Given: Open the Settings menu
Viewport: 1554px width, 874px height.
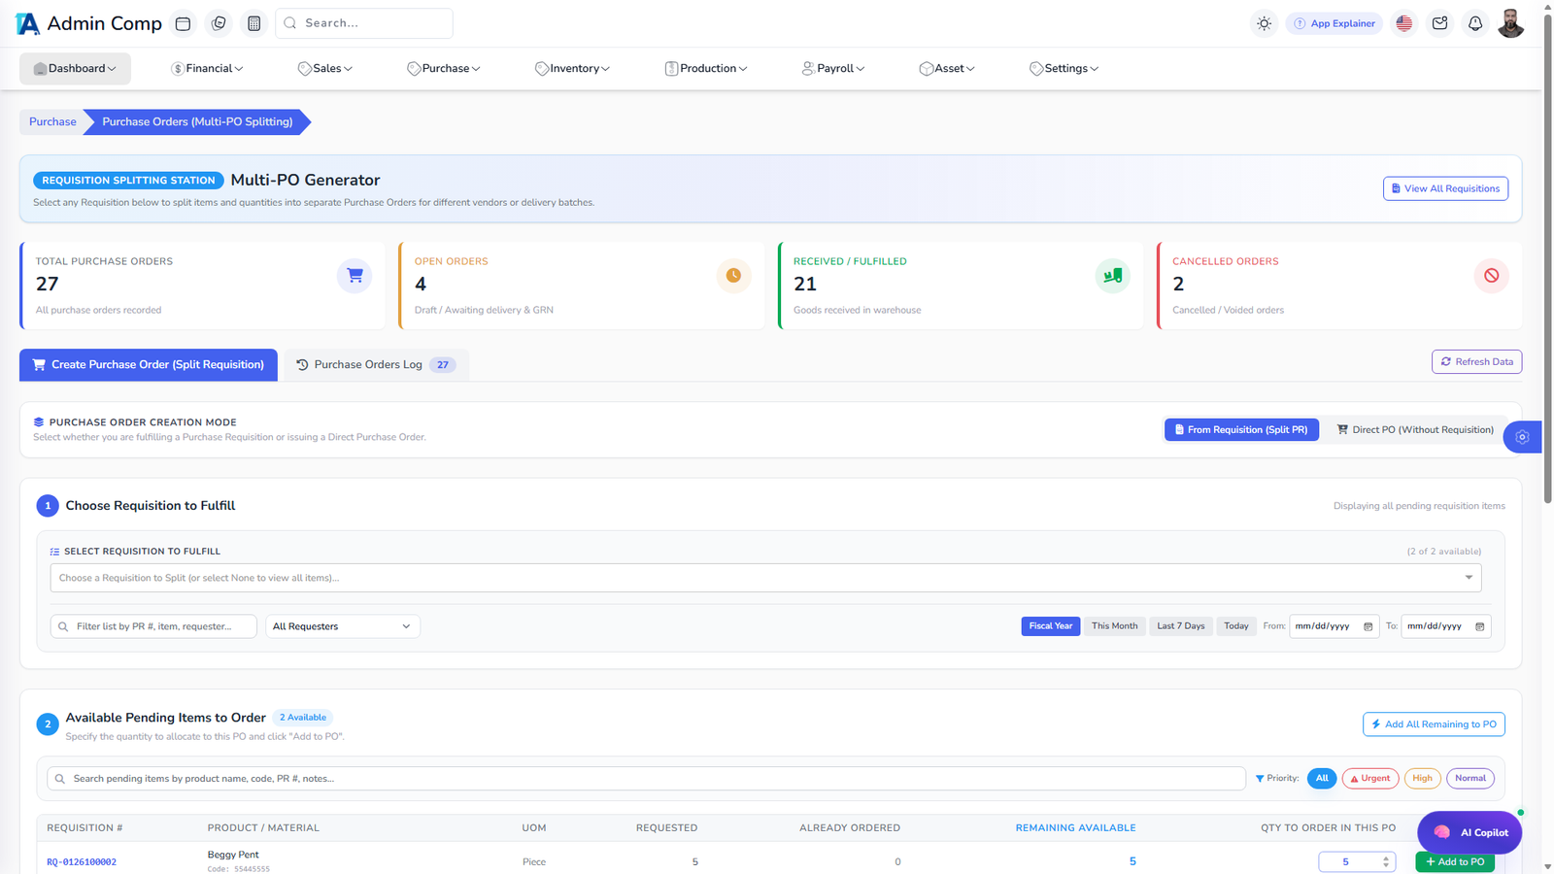Looking at the screenshot, I should [1064, 68].
